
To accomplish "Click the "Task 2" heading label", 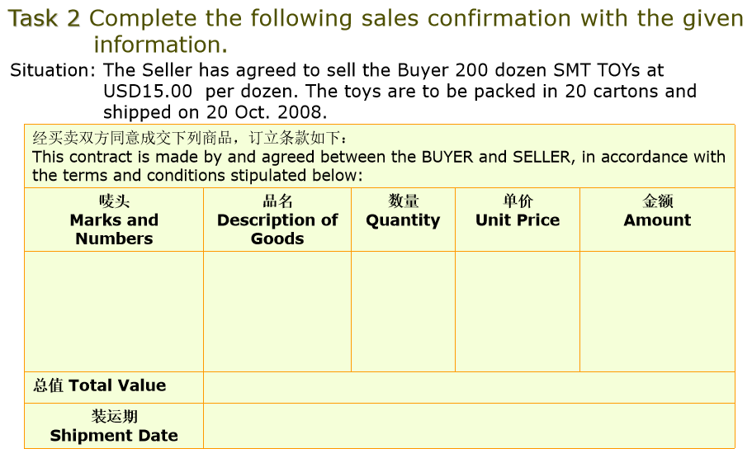I will click(45, 19).
